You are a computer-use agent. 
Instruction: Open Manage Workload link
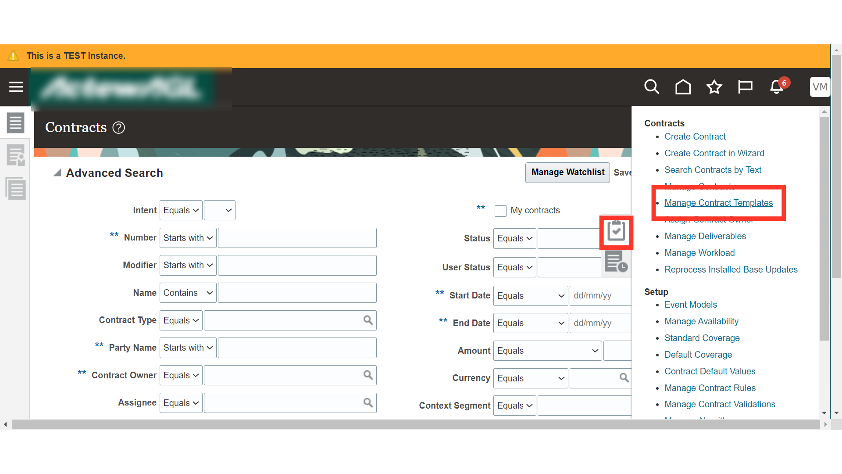click(699, 253)
